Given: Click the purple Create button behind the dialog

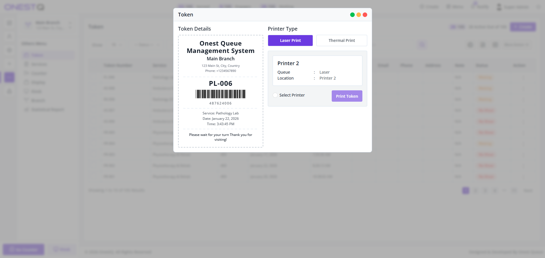Looking at the screenshot, I should click(x=523, y=27).
